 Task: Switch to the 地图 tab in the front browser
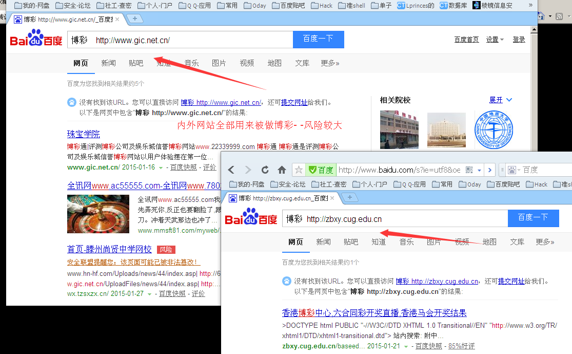(x=489, y=242)
